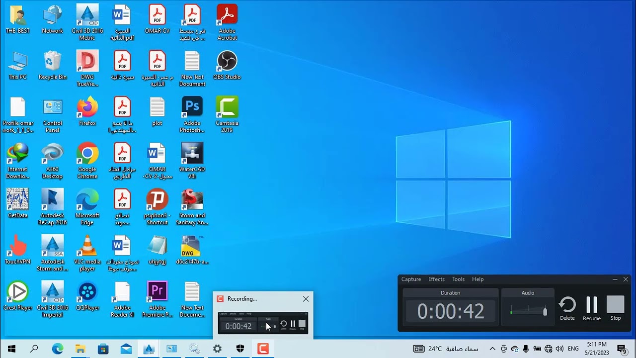
Task: Select the Autodesk ReCap 2016 icon
Action: (x=52, y=207)
